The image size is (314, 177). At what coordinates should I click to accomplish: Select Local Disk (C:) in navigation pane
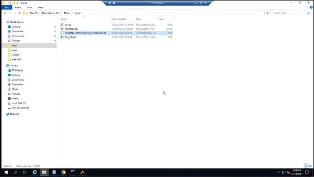click(x=19, y=103)
